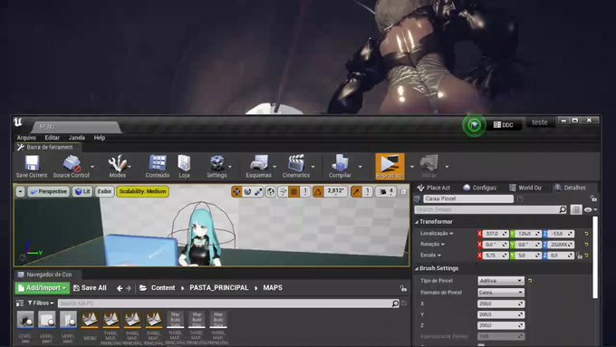Viewport: 616px width, 347px height.
Task: Switch to the Configurações tab
Action: pos(480,188)
